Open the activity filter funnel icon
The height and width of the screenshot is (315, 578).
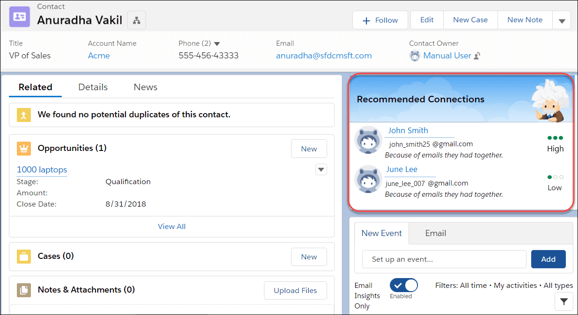click(563, 302)
